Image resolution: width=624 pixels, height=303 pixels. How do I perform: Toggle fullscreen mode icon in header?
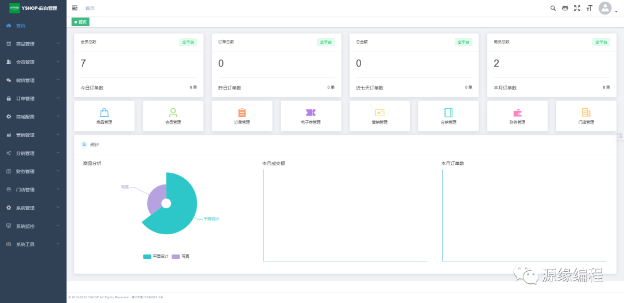(x=577, y=8)
